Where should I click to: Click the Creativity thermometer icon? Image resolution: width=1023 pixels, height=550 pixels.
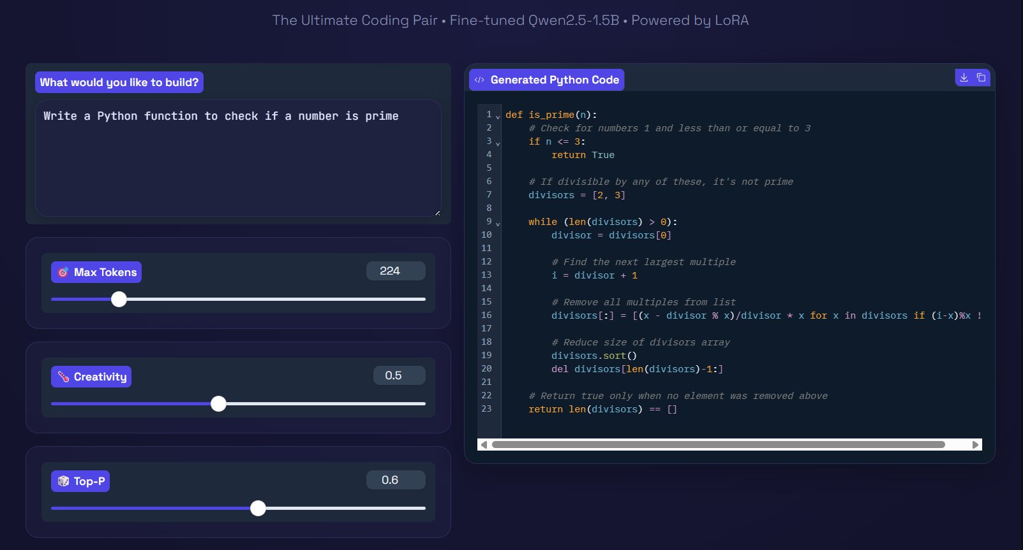click(x=63, y=377)
